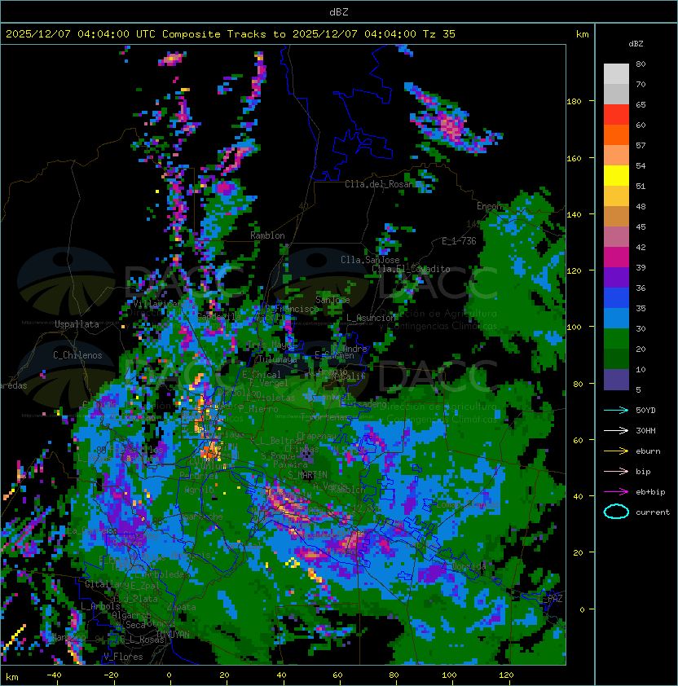Click the Tulumaya map label
This screenshot has height=686, width=678.
pos(278,359)
